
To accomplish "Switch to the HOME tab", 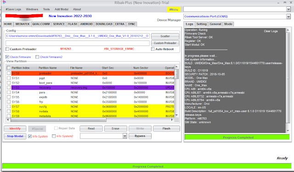I will [x=8, y=24].
